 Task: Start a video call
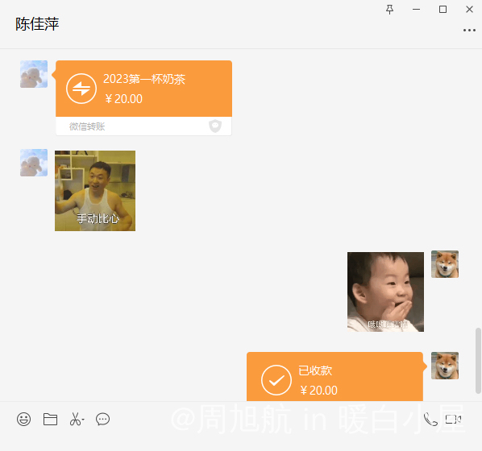click(x=454, y=419)
